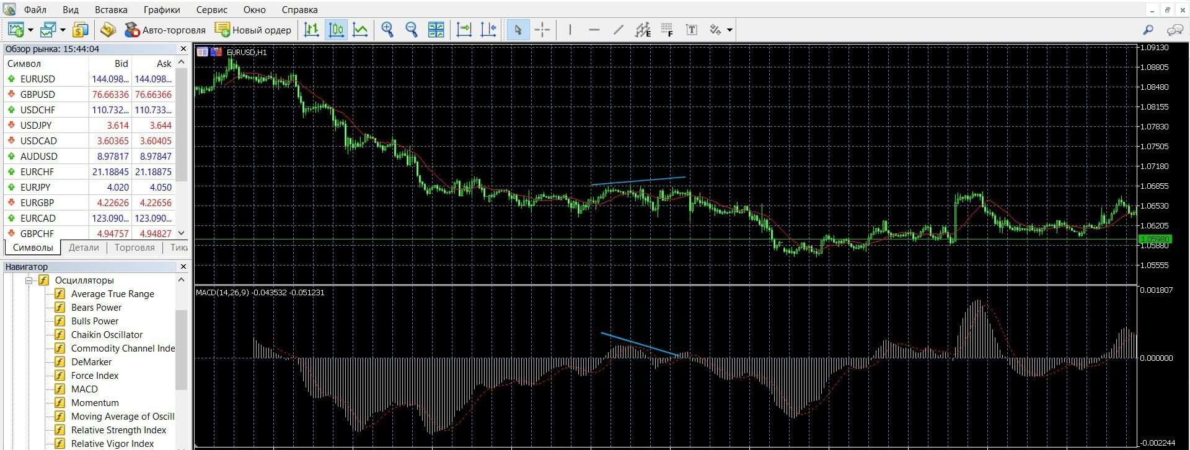The height and width of the screenshot is (450, 1190).
Task: Click the arrows and shapes objects icon
Action: point(716,30)
